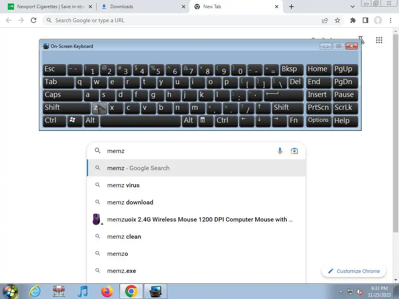399x299 pixels.
Task: Choose the 'memz virus' suggestion
Action: click(x=196, y=185)
